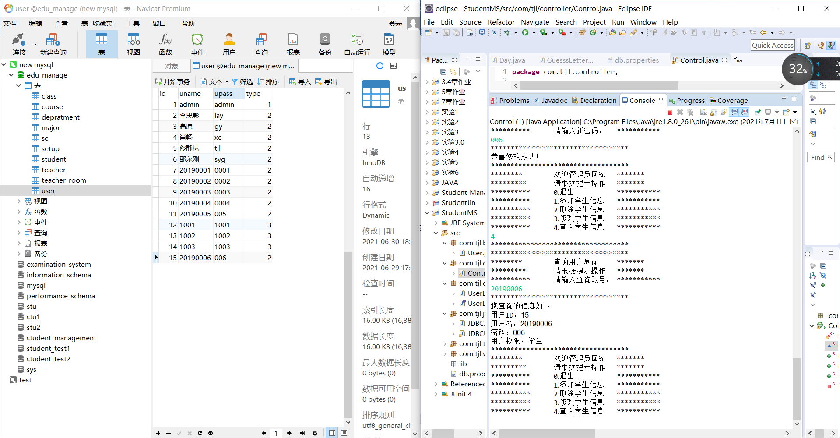Switch to grid view in Navicat
The height and width of the screenshot is (438, 840).
tap(332, 433)
